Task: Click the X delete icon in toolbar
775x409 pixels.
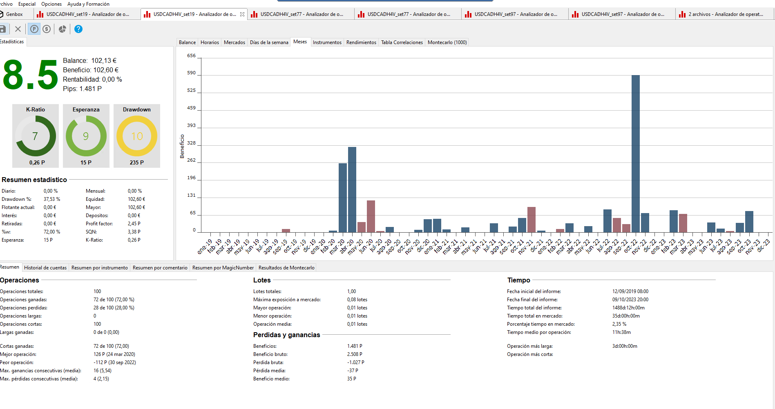Action: coord(18,29)
